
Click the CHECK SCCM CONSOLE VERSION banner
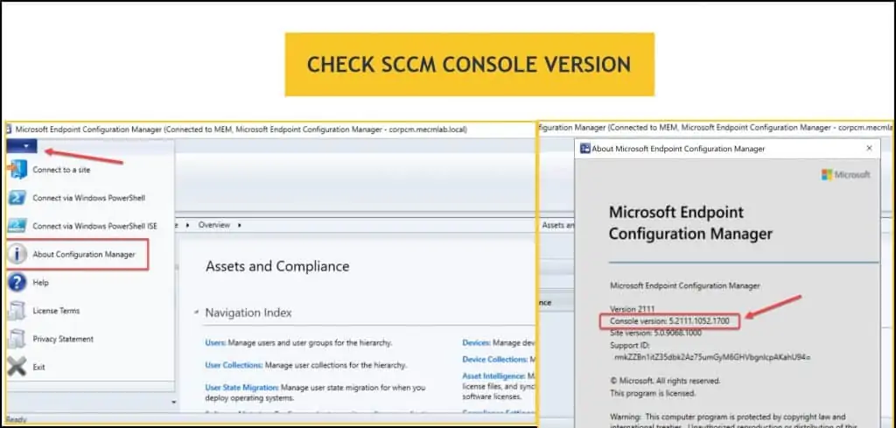[x=469, y=64]
